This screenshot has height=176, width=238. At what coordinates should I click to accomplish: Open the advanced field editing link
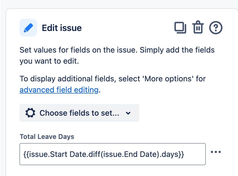pos(59,90)
